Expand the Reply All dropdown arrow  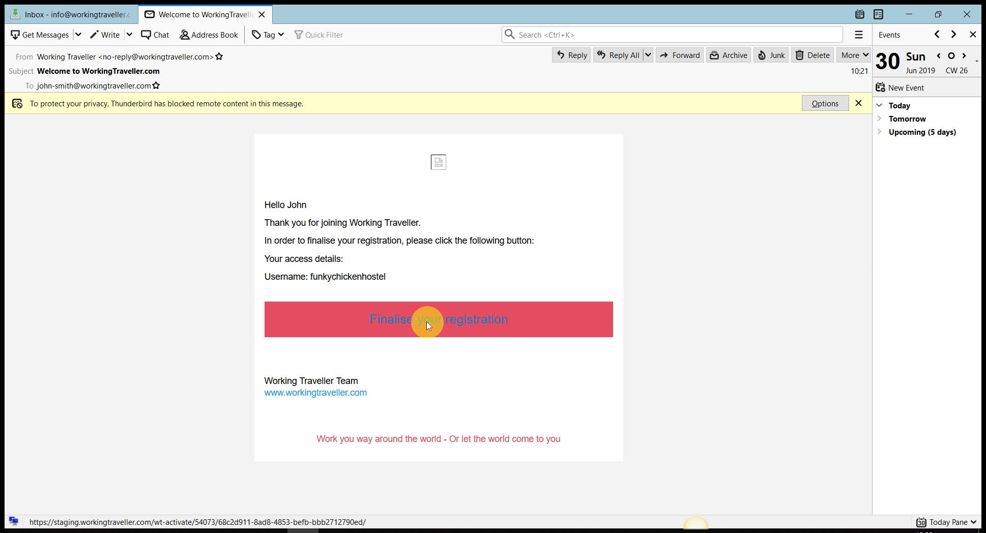point(648,55)
